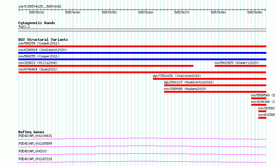Open the nsv5902925 (Almarri2020) variant label
Viewport: 275px width, 166px height.
[x=237, y=63]
